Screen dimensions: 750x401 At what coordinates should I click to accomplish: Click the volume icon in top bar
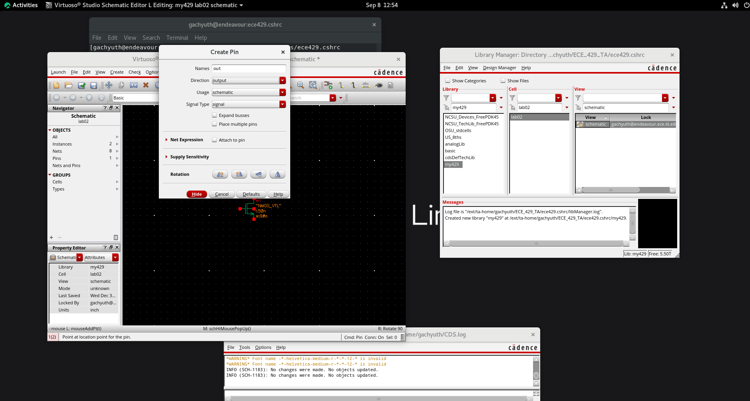[x=735, y=5]
